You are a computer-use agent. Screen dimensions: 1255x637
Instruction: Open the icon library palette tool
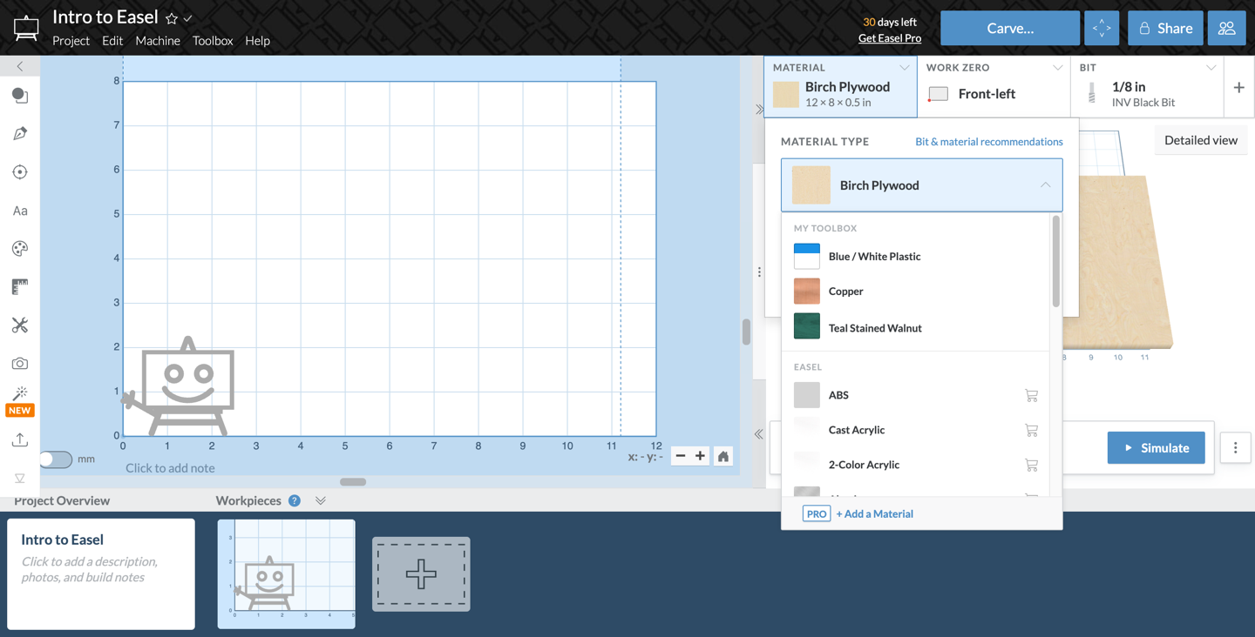click(19, 249)
